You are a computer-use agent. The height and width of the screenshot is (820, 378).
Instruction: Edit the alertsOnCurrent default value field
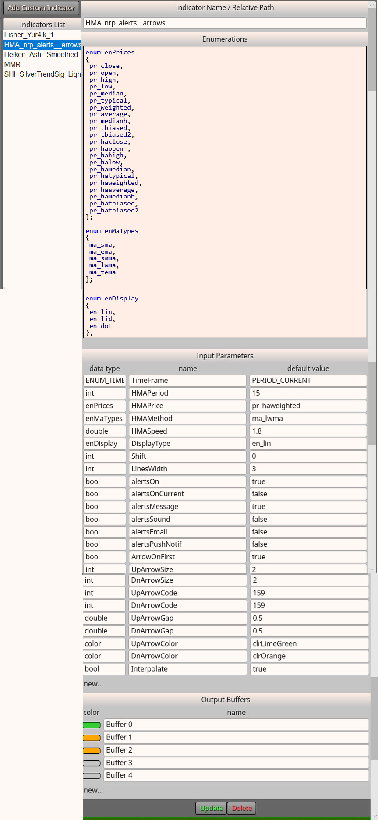coord(308,494)
